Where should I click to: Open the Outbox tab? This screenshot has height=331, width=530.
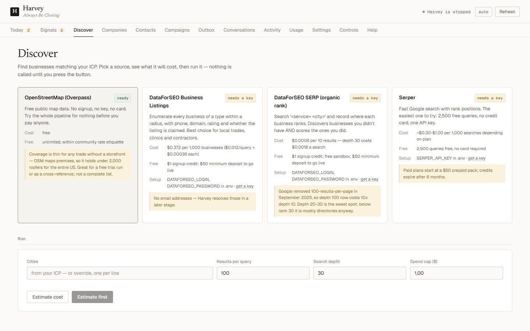click(206, 30)
